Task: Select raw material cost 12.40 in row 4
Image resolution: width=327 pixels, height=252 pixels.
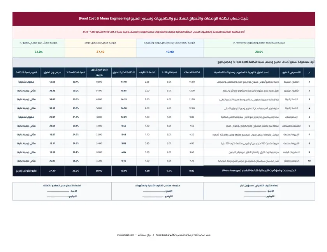Action: tap(192, 108)
